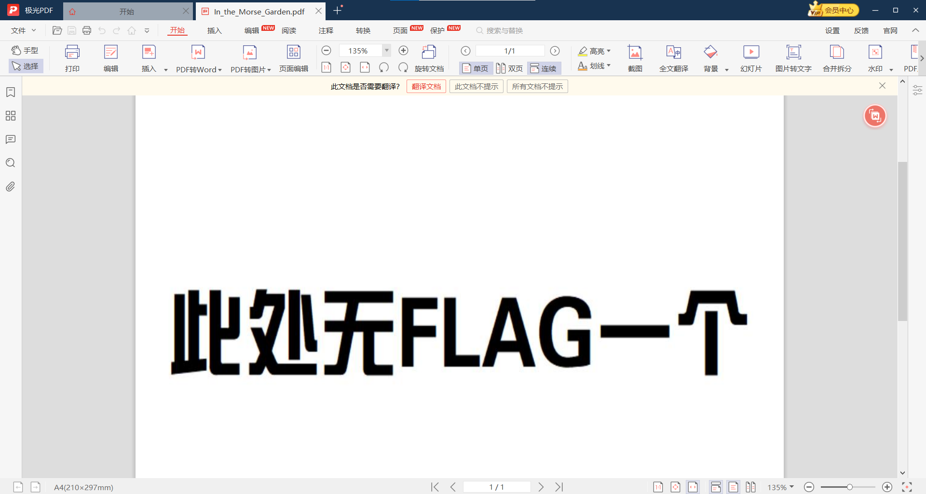
Task: Click the PDF转Word conversion icon
Action: click(x=198, y=52)
